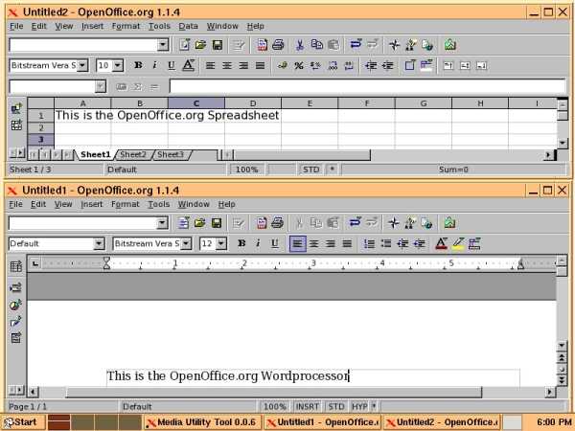Toggle align left in writer toolbar
This screenshot has width=575, height=431.
297,243
